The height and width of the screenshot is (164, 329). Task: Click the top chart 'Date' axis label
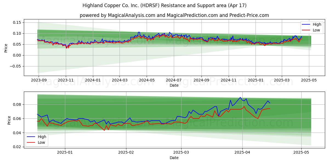click(174, 86)
